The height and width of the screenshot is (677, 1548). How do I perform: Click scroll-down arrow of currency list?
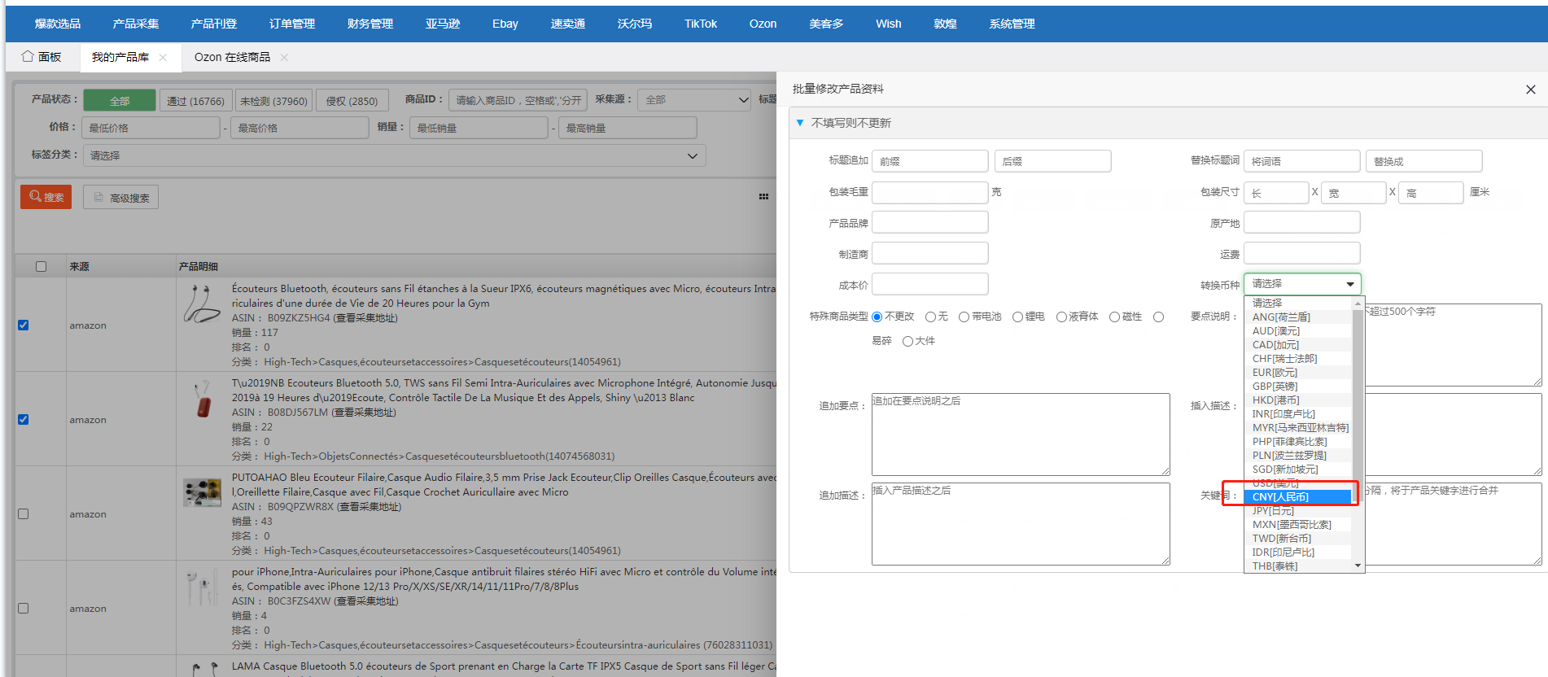tap(1358, 566)
